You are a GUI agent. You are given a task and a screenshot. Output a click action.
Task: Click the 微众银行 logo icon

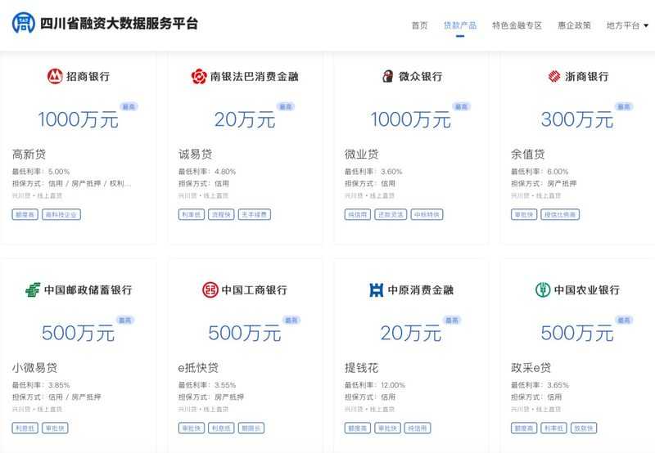tap(387, 76)
